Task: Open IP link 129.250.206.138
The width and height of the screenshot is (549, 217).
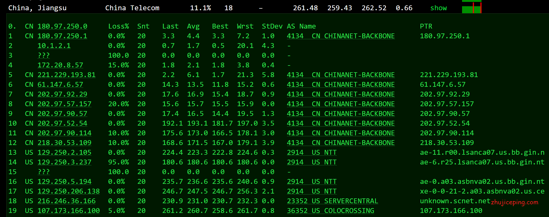Action: [x=69, y=191]
